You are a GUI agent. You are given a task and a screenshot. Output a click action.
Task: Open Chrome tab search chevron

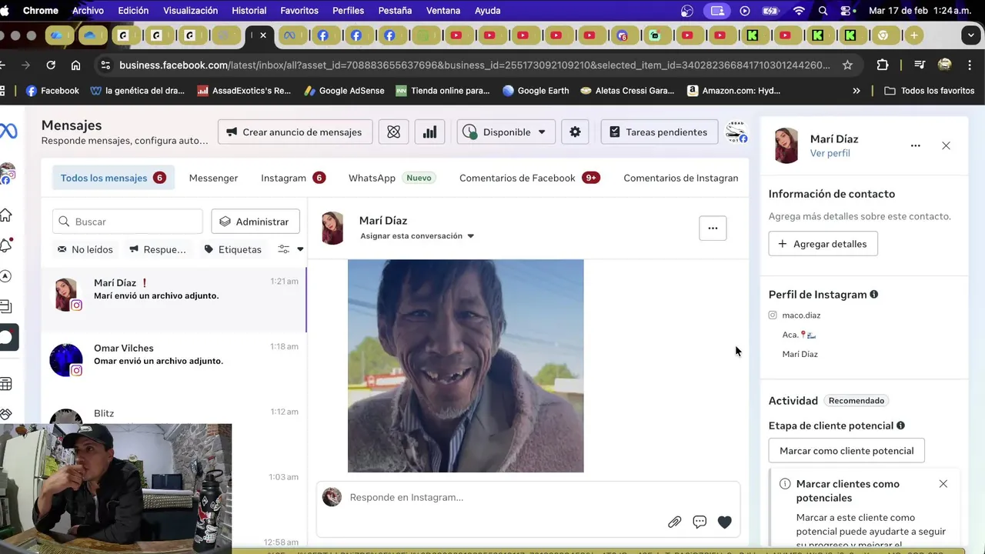972,35
